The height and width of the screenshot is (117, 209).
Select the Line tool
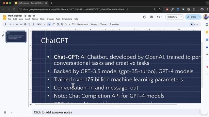click(66, 24)
